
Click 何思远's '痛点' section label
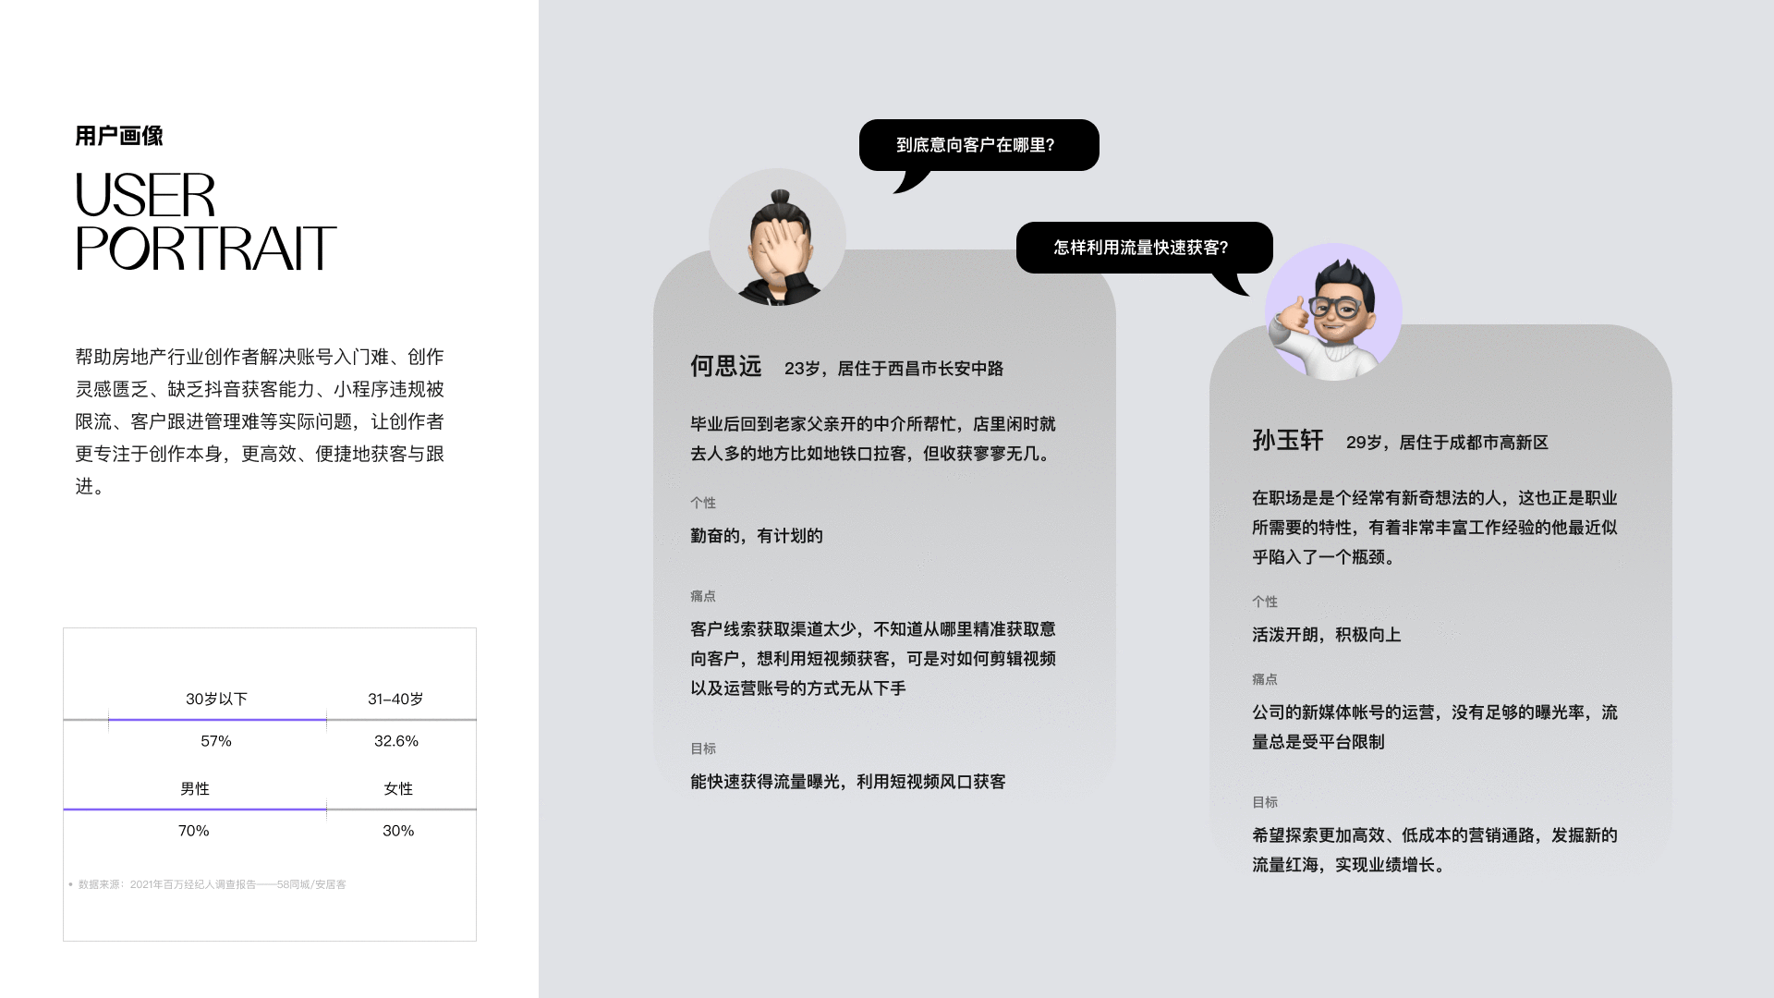(703, 596)
